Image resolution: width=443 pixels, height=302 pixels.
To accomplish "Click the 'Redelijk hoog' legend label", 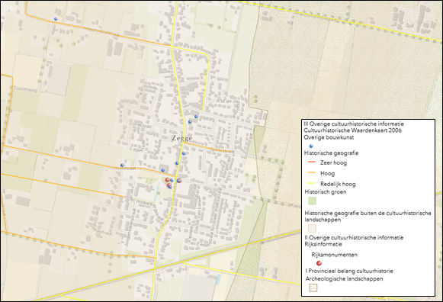I will pos(338,185).
